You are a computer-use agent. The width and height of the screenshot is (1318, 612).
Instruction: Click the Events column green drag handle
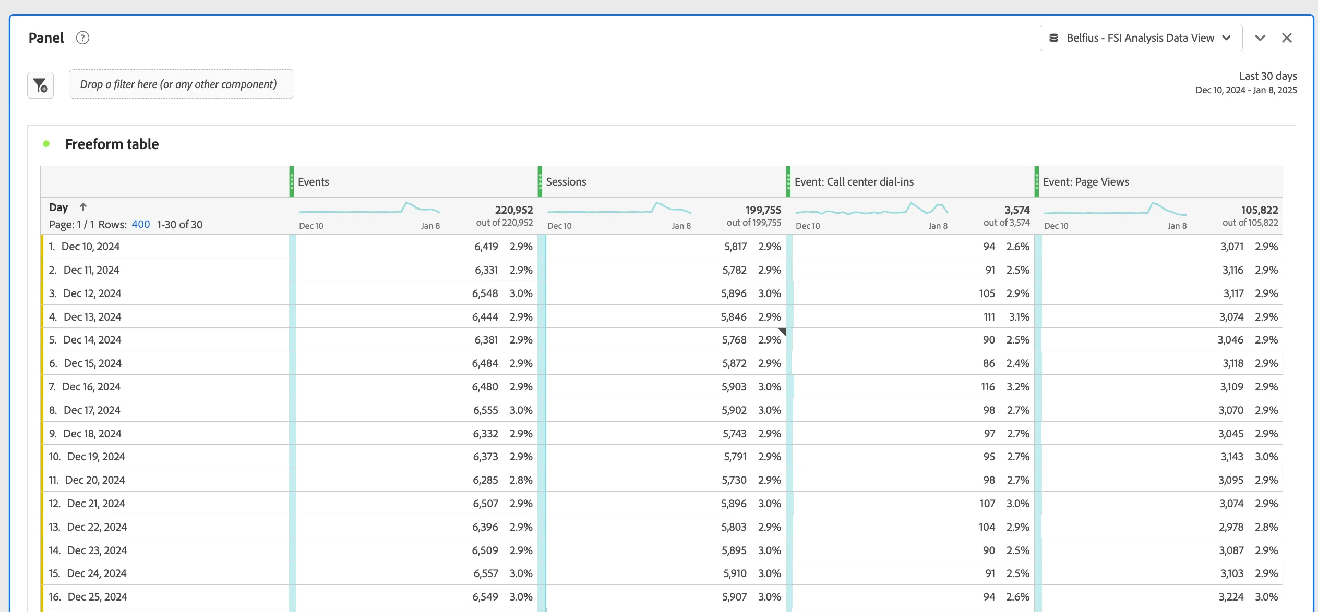click(x=292, y=182)
